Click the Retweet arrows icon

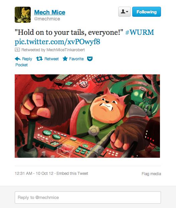click(x=39, y=59)
